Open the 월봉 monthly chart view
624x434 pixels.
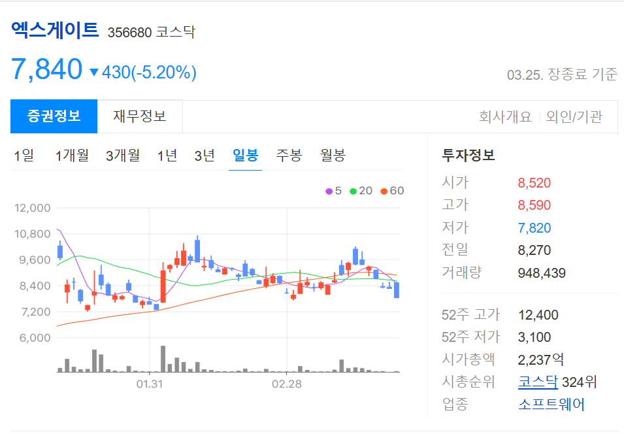[x=332, y=155]
